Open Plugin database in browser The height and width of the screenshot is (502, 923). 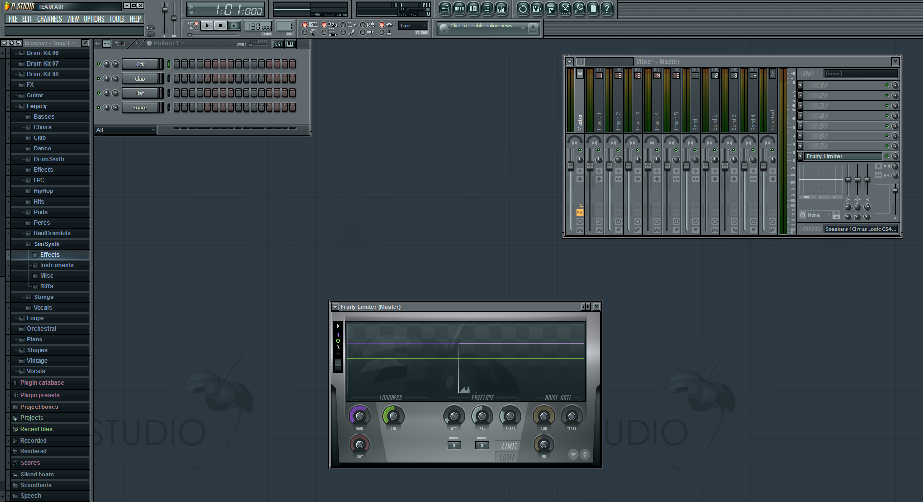point(42,383)
